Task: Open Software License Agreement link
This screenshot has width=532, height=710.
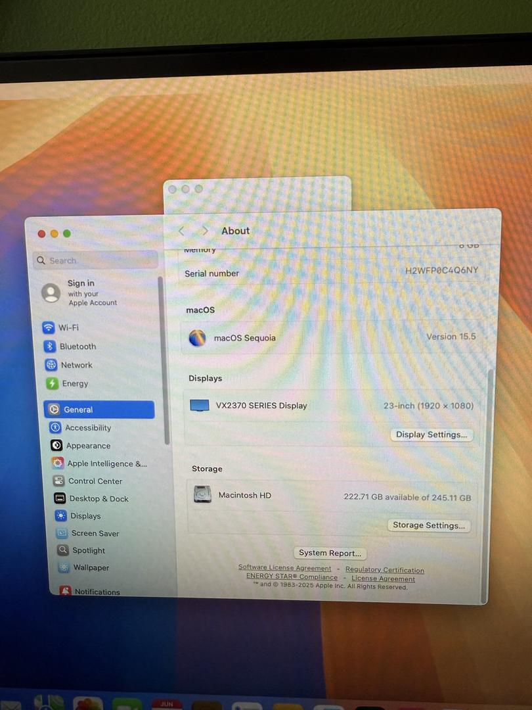Action: (284, 567)
